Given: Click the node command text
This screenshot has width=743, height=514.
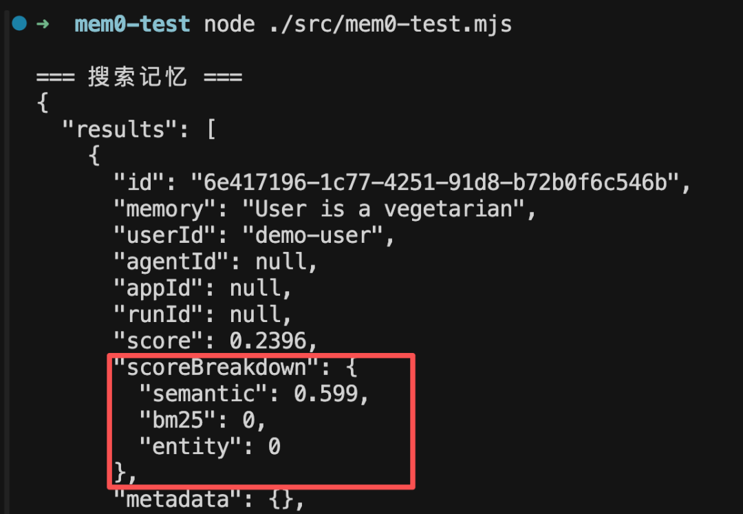Looking at the screenshot, I should coord(229,24).
